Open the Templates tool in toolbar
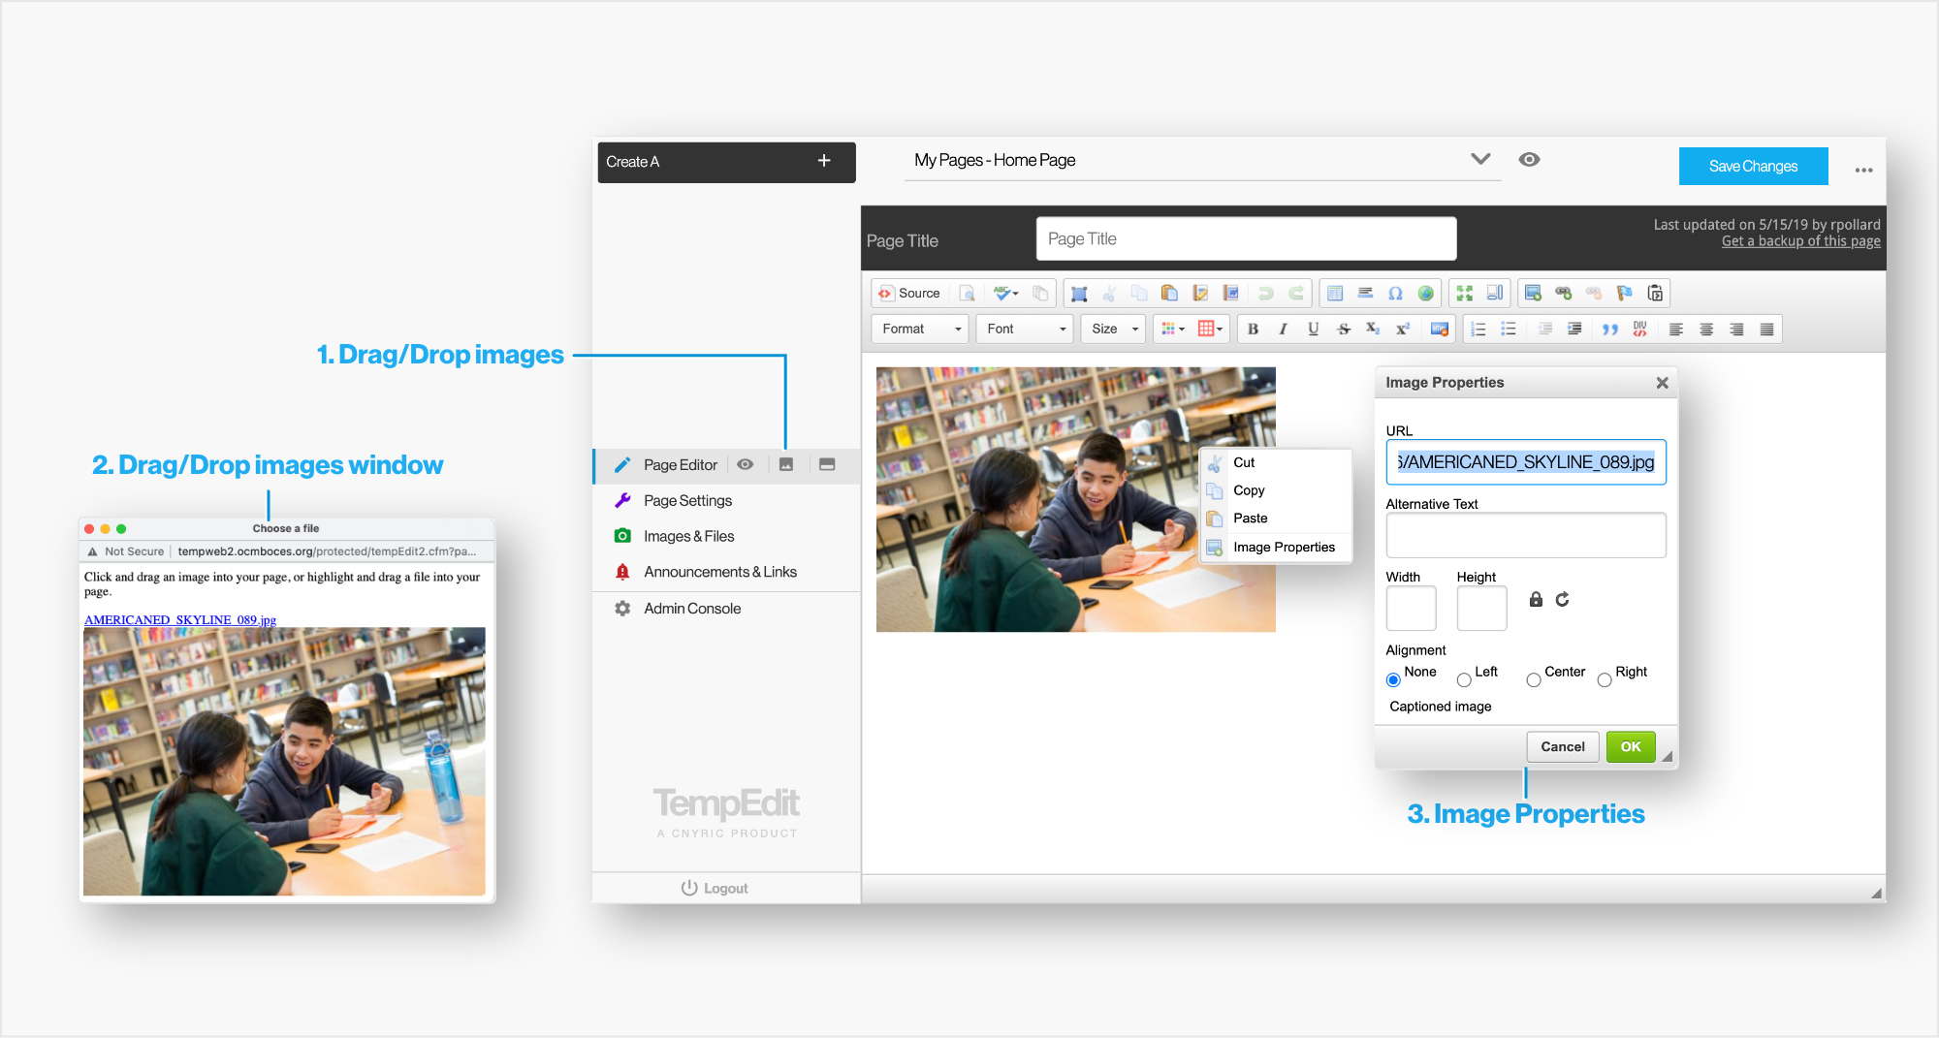Viewport: 1939px width, 1038px height. point(1040,293)
